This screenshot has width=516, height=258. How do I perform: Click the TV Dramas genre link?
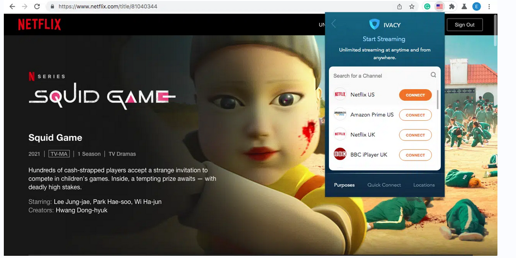tap(122, 154)
